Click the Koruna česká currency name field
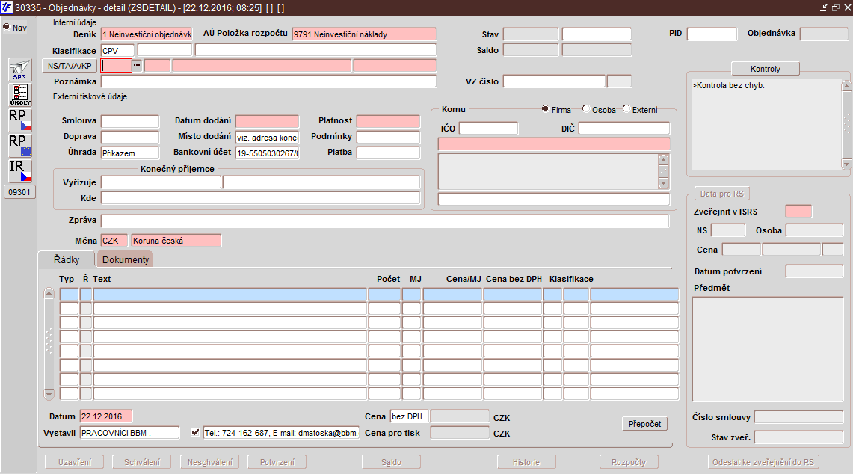 pyautogui.click(x=176, y=241)
